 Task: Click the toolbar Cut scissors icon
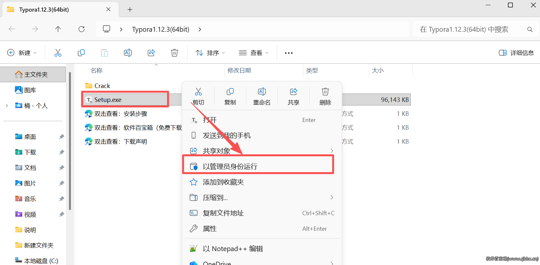pyautogui.click(x=58, y=53)
